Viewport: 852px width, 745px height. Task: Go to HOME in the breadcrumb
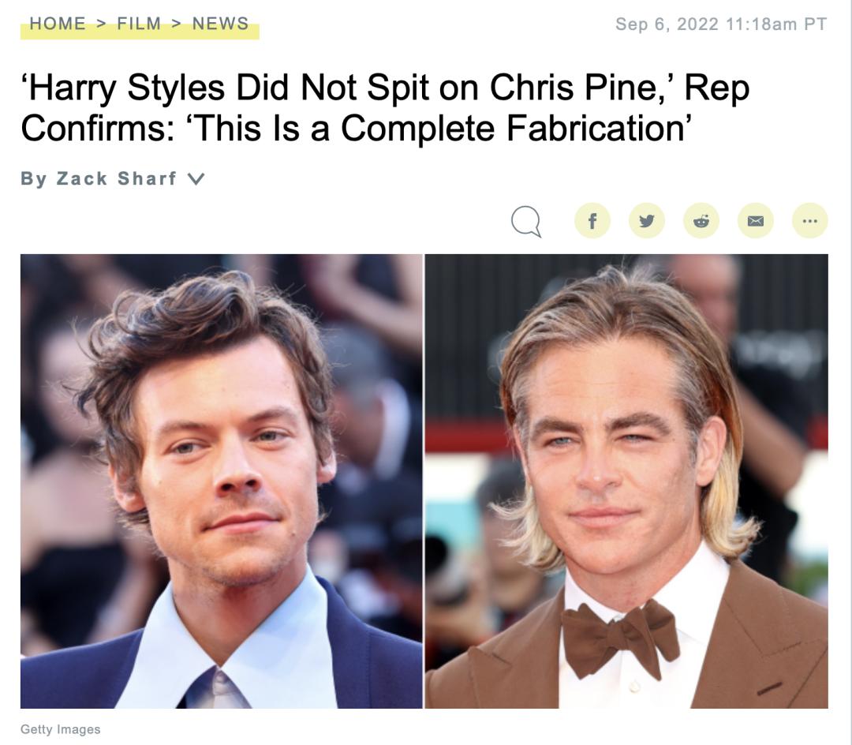(58, 24)
